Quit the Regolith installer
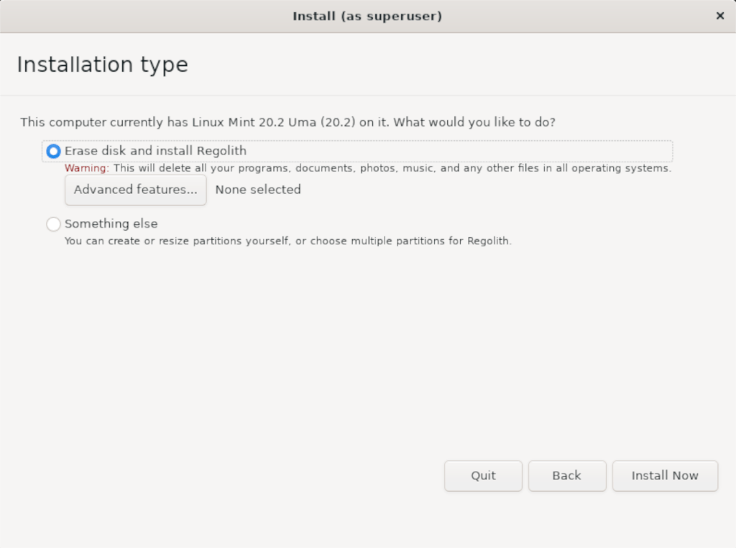Viewport: 736px width, 548px height. tap(483, 475)
